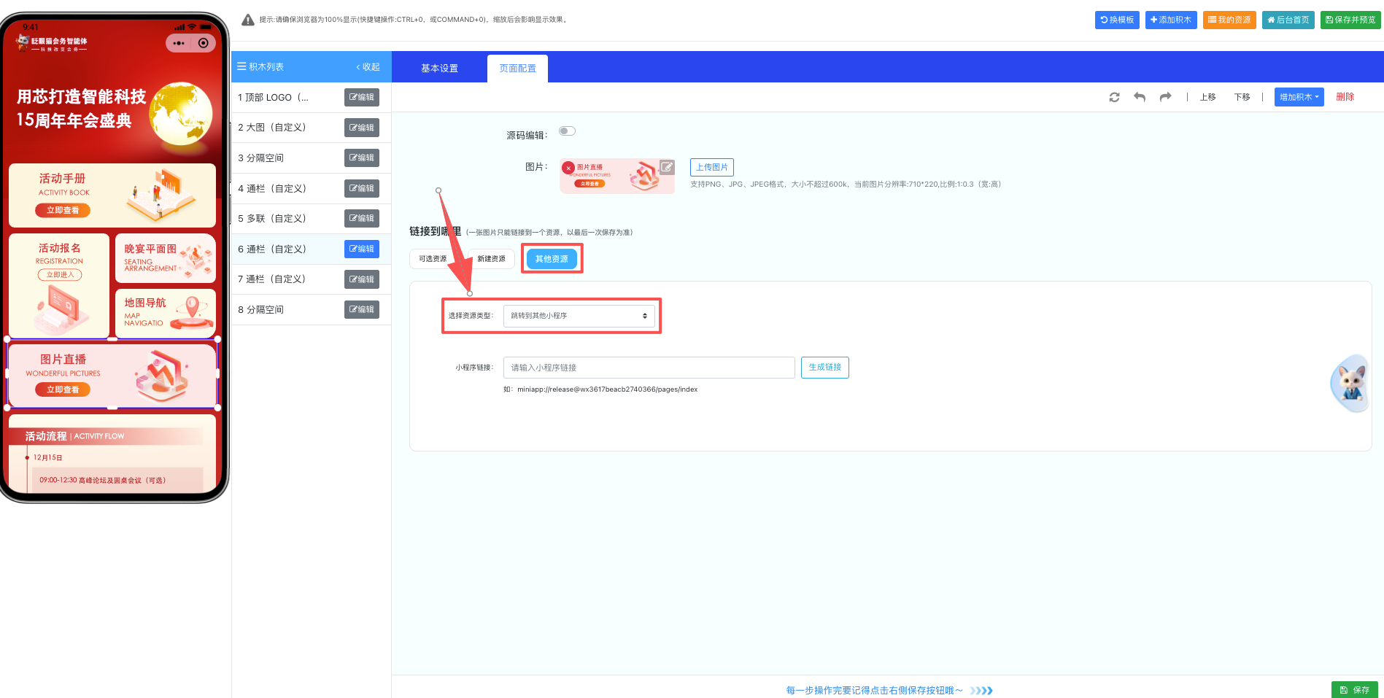
Task: Click the warning triangle icon at top
Action: pos(248,20)
